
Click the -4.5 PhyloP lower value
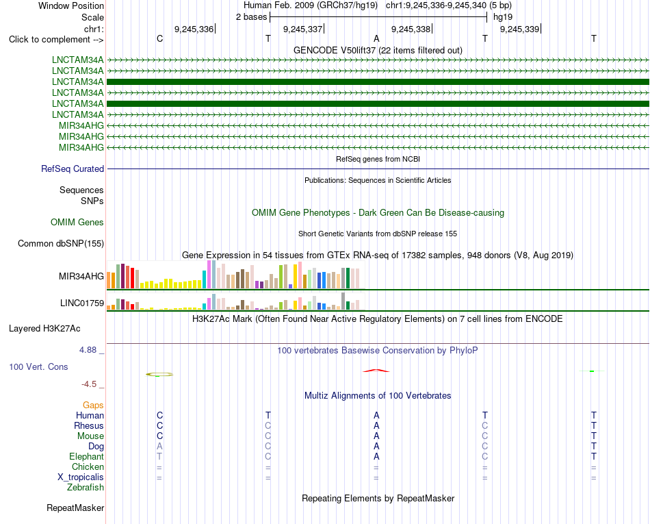(89, 384)
